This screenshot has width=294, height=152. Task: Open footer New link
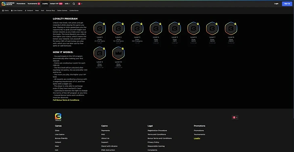click(57, 146)
